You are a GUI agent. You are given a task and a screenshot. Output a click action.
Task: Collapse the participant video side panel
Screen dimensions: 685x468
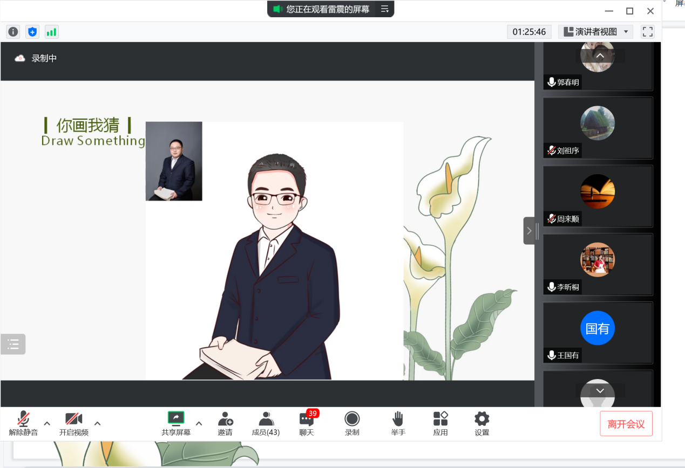pos(529,231)
